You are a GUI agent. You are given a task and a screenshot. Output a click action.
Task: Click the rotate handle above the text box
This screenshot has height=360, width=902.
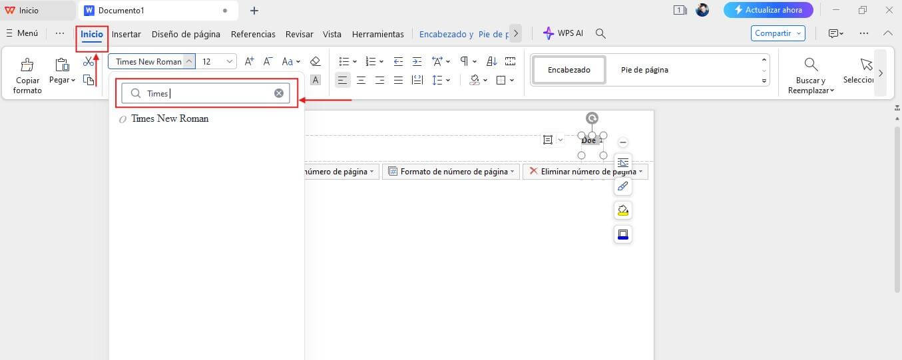[592, 118]
